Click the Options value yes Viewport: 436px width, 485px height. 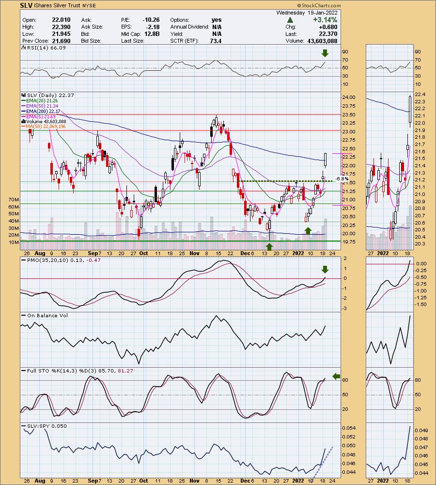click(216, 20)
